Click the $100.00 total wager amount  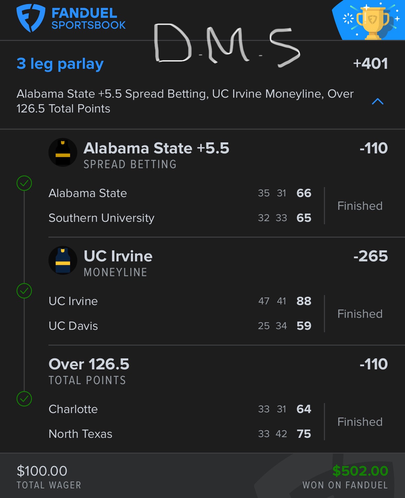42,471
